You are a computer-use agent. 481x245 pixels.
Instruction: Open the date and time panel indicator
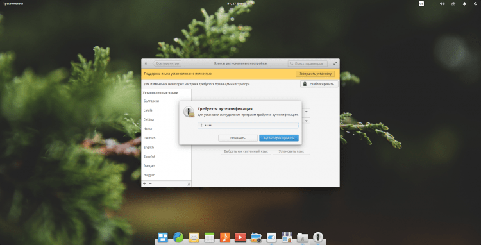pos(240,4)
